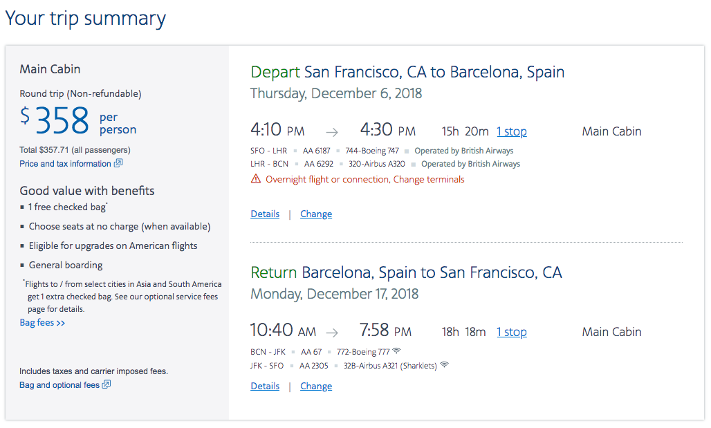Open the Bag fees >> link
The height and width of the screenshot is (428, 711).
click(x=42, y=323)
